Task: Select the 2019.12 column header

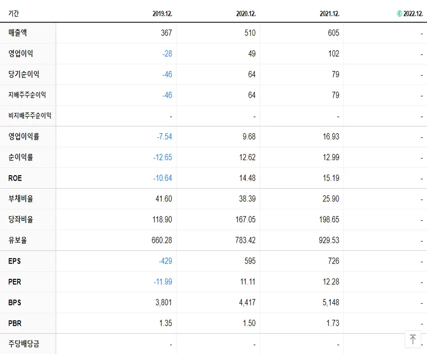Action: click(163, 13)
